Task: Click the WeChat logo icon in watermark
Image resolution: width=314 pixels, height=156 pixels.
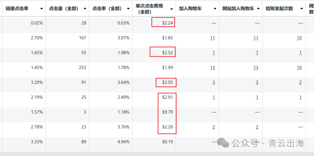Action: (224, 143)
